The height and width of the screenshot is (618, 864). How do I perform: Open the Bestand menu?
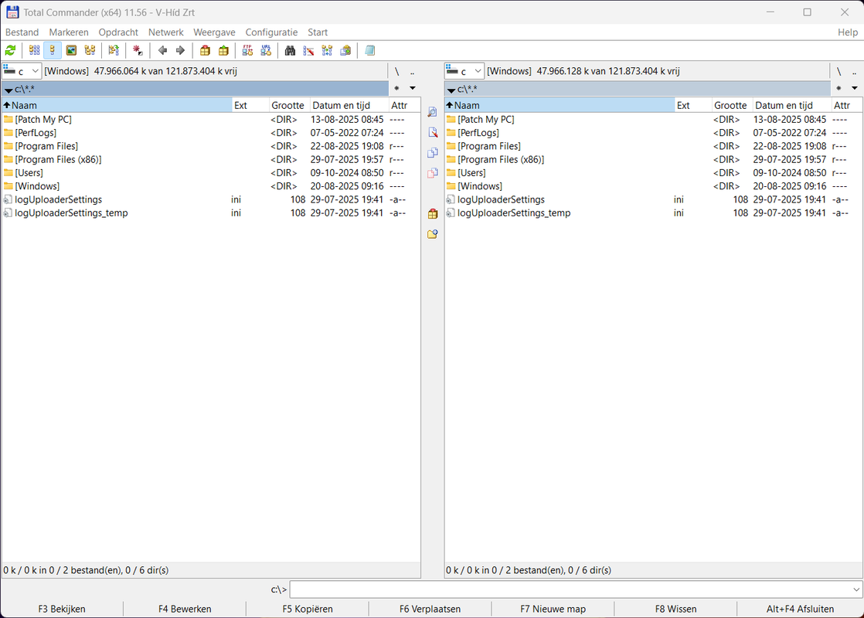(x=22, y=32)
